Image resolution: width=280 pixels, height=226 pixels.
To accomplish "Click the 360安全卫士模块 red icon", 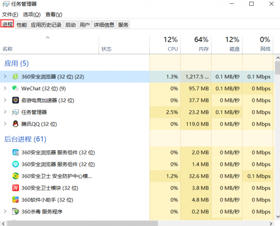I will 16,188.
